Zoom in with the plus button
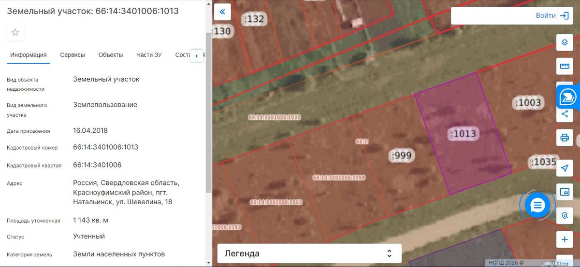 click(x=564, y=239)
